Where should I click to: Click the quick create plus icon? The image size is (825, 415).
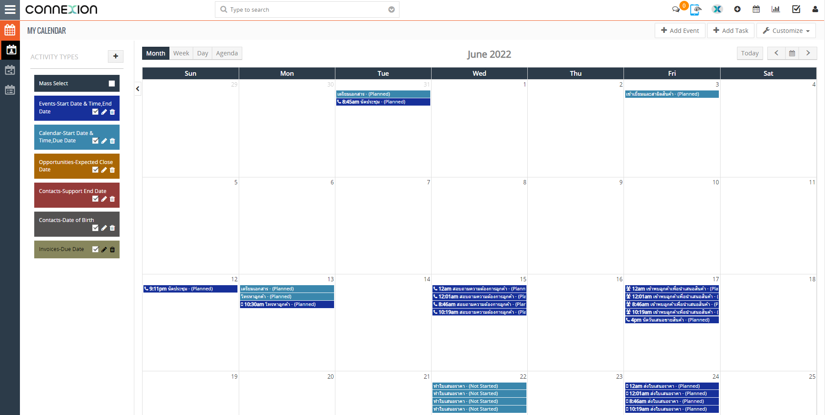[x=737, y=10]
